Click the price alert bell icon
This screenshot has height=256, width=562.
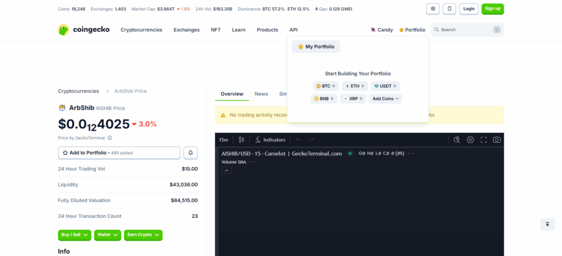click(190, 153)
